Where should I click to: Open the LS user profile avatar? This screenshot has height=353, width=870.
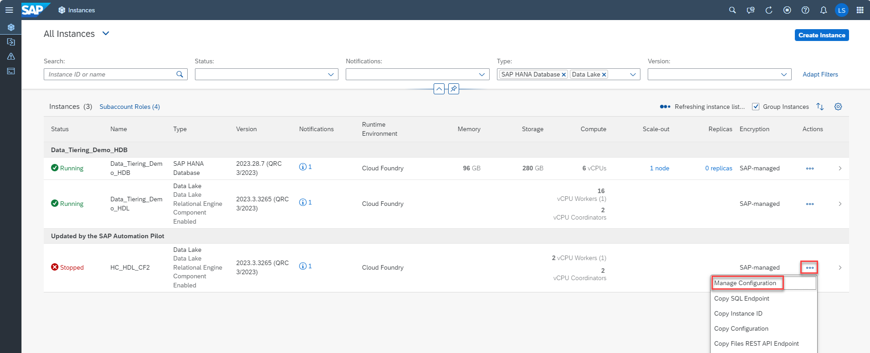pyautogui.click(x=842, y=10)
